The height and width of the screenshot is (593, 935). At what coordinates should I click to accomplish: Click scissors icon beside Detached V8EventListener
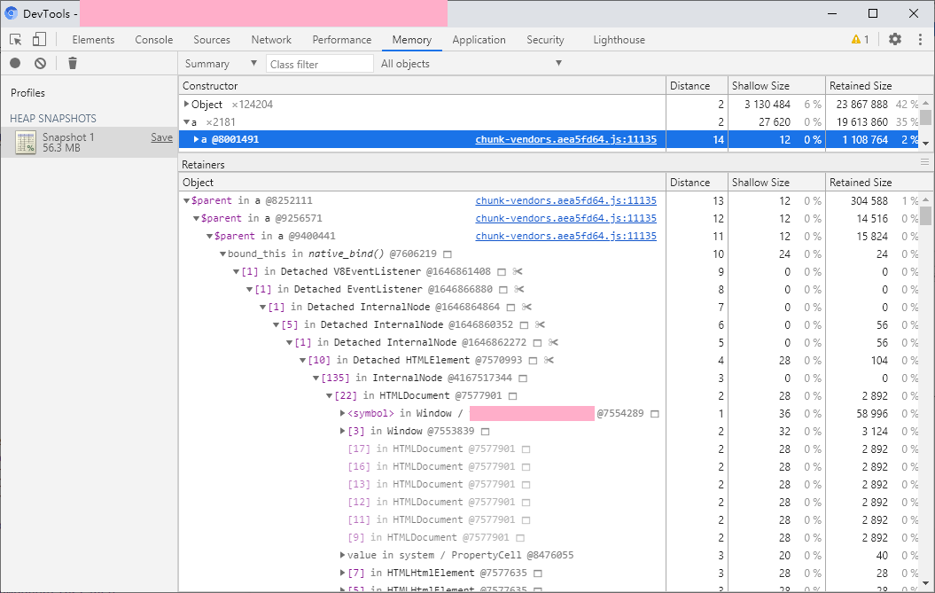coord(518,271)
